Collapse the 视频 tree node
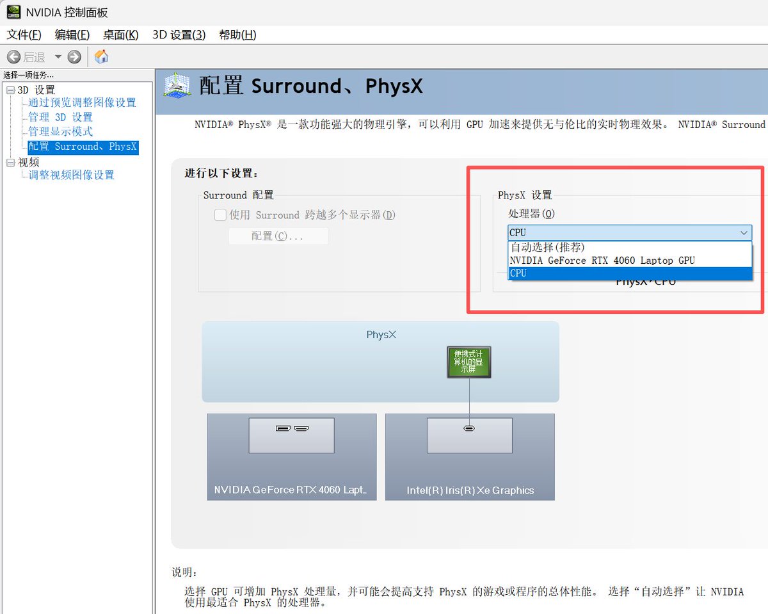The image size is (768, 614). (x=10, y=163)
